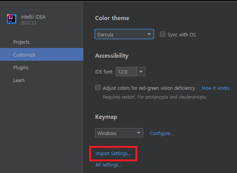This screenshot has height=173, width=237.
Task: Expand the IDE font size arrow
Action: [141, 72]
